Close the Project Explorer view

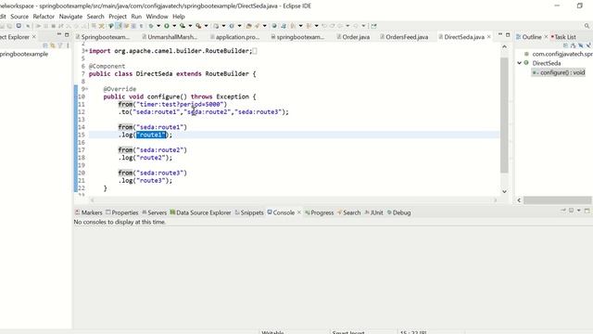(x=33, y=37)
